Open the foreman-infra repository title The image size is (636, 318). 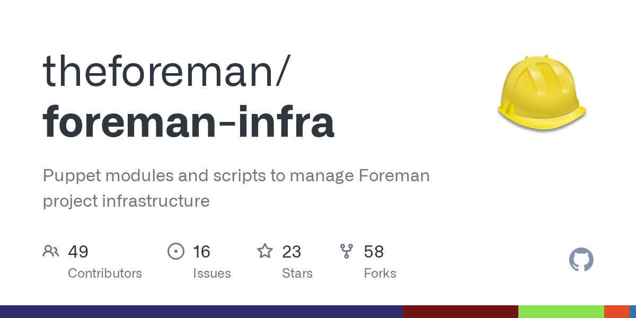[x=189, y=121]
